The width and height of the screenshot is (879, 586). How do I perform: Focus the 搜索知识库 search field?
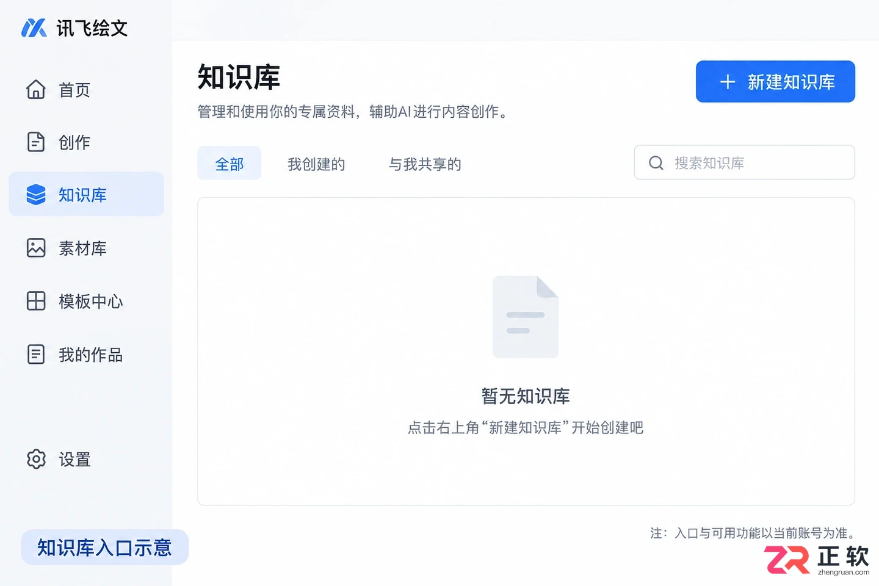coord(745,162)
